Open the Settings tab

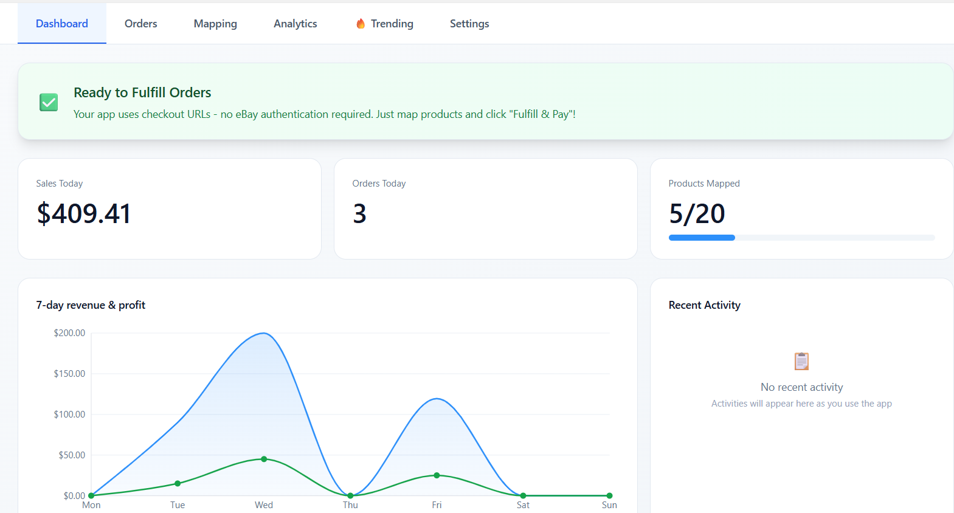pos(469,24)
